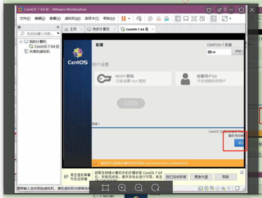The height and width of the screenshot is (198, 262).
Task: Zoom out with the viewer magnifier minus
Action: coord(139,188)
